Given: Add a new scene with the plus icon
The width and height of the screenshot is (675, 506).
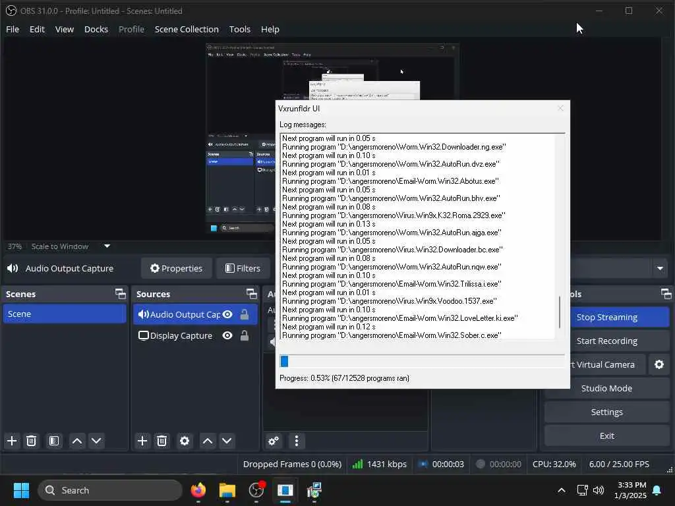Looking at the screenshot, I should (x=12, y=441).
